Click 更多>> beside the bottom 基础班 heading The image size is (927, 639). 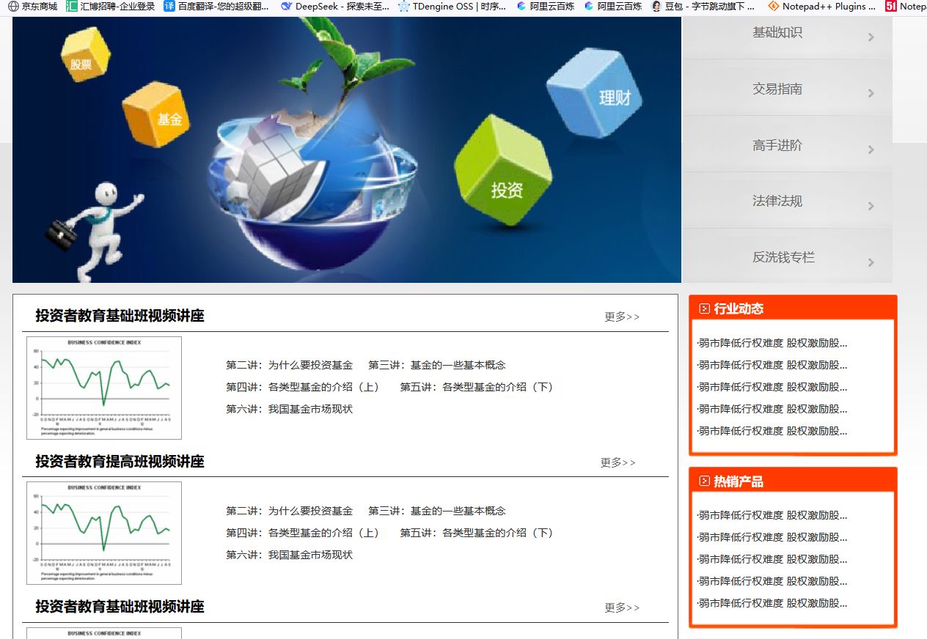(x=622, y=607)
